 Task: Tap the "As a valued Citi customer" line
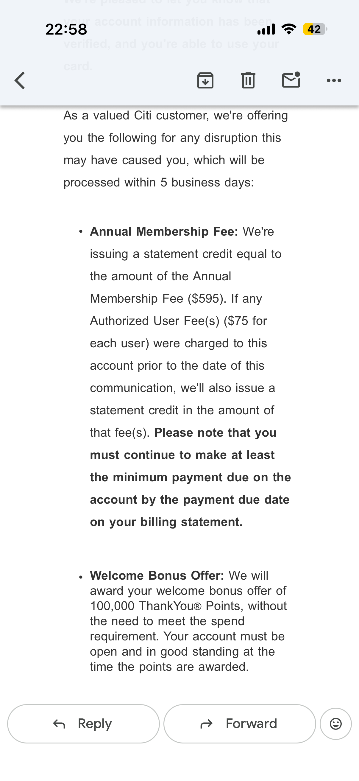[x=175, y=116]
